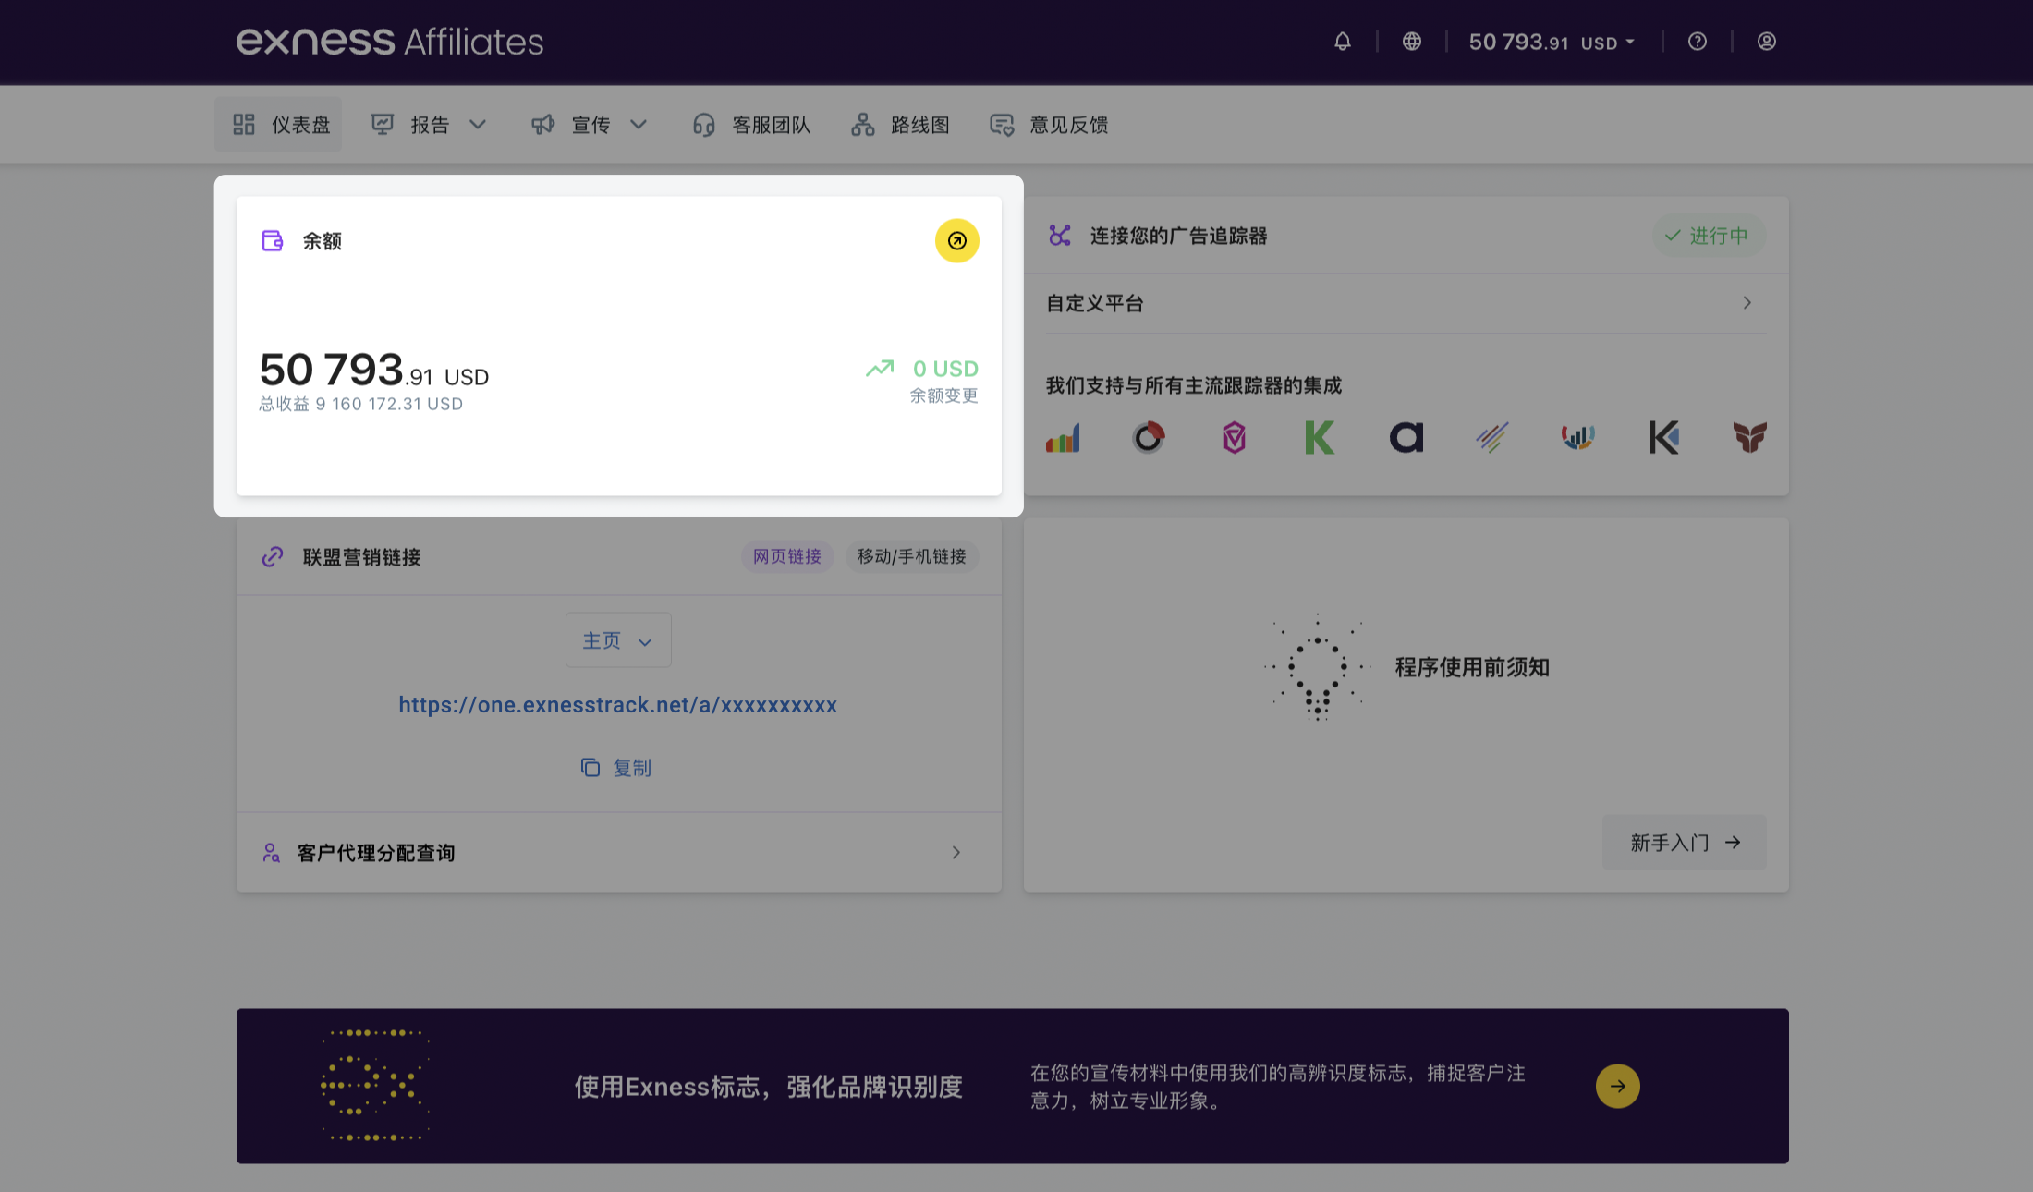Click the 程序使用前须知 heading

pos(1472,667)
